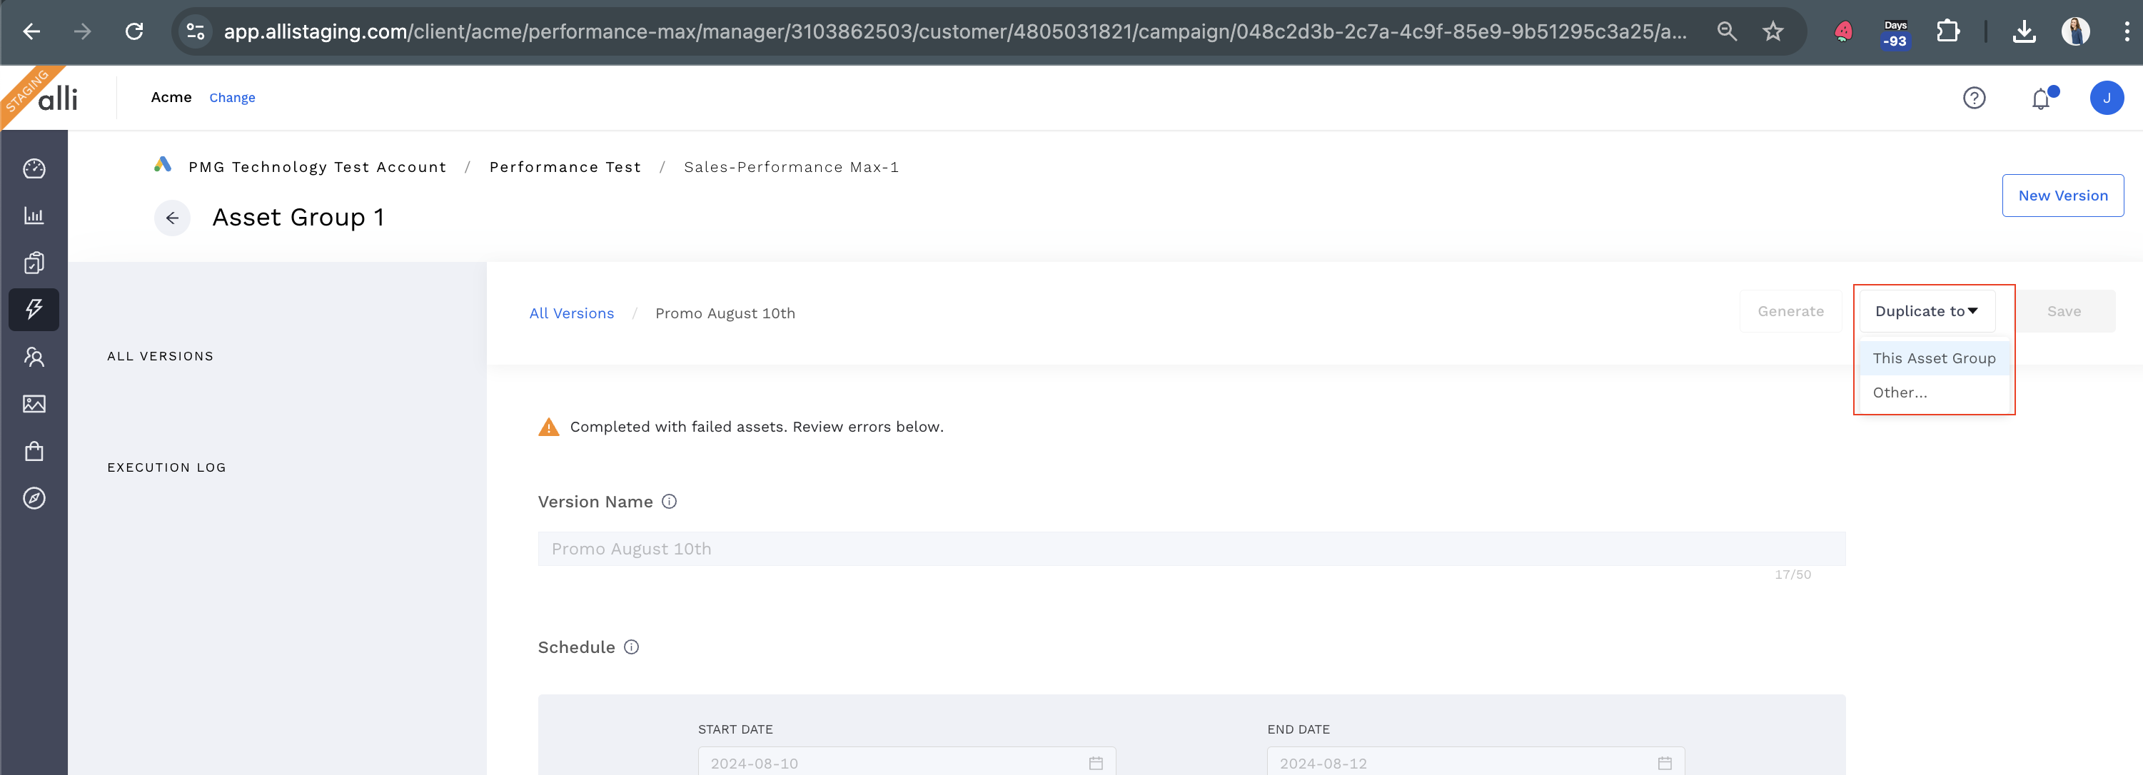Open the shopping bag sidebar icon
This screenshot has width=2143, height=775.
[34, 452]
